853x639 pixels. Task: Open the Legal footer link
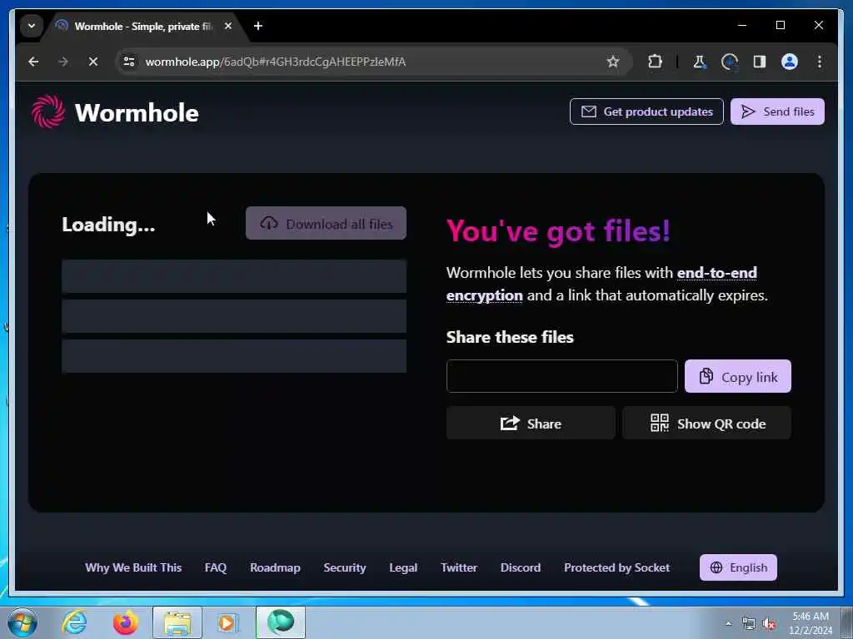click(403, 567)
